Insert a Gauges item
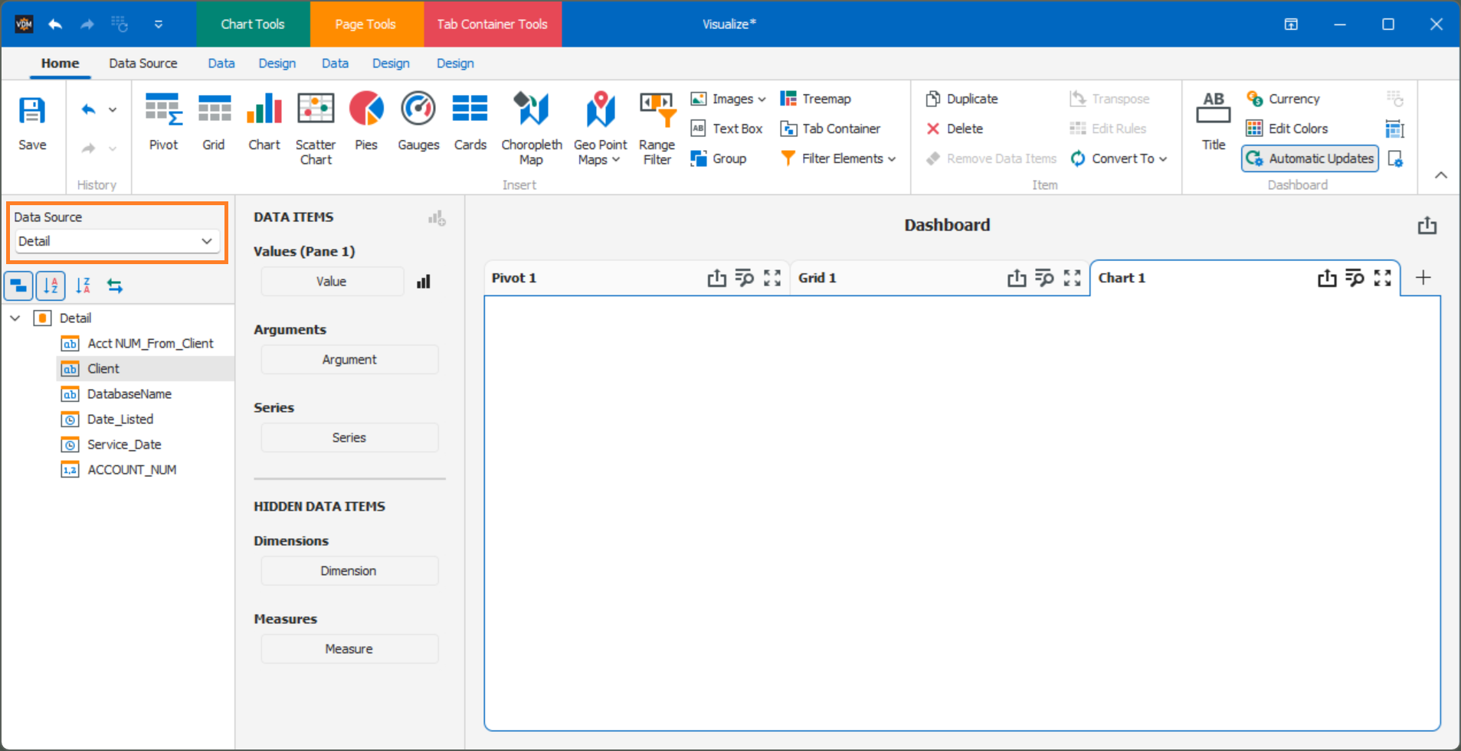1461x751 pixels. (x=418, y=122)
